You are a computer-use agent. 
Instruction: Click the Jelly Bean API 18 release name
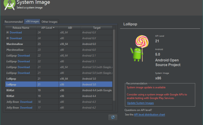[x=13, y=102]
